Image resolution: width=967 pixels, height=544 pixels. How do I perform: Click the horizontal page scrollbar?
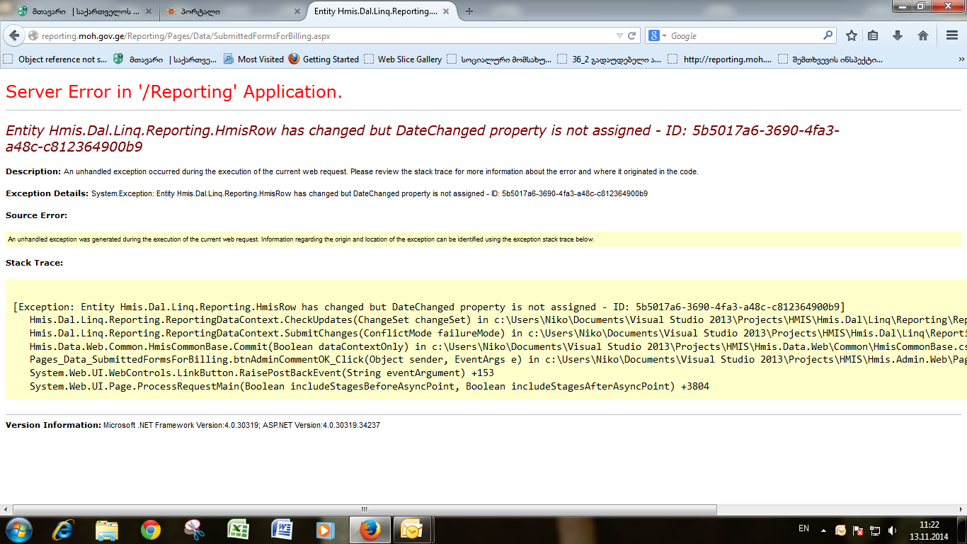365,509
